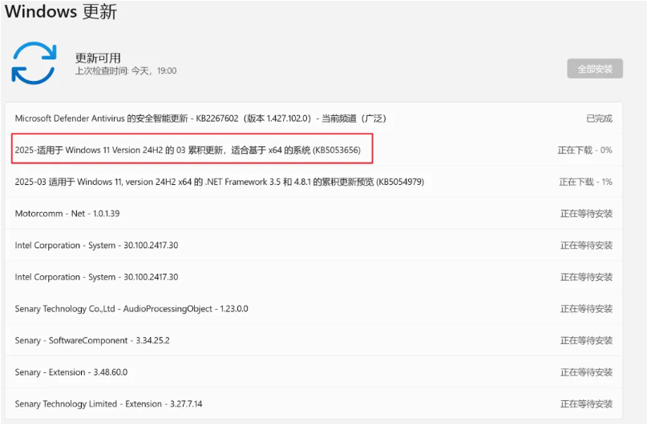647x425 pixels.
Task: Click the 正在下载 - 1% status
Action: [x=585, y=182]
